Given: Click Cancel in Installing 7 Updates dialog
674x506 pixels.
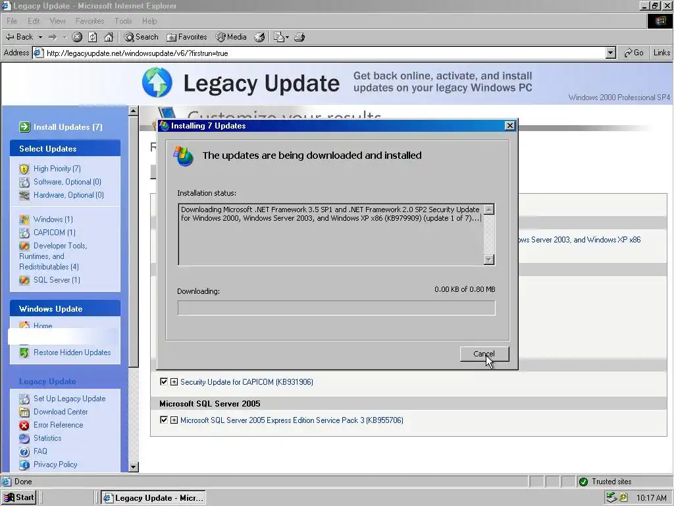Looking at the screenshot, I should coord(484,354).
